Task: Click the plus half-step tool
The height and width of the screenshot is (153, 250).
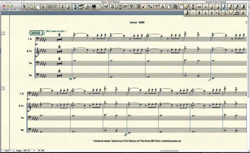Action: [218, 13]
